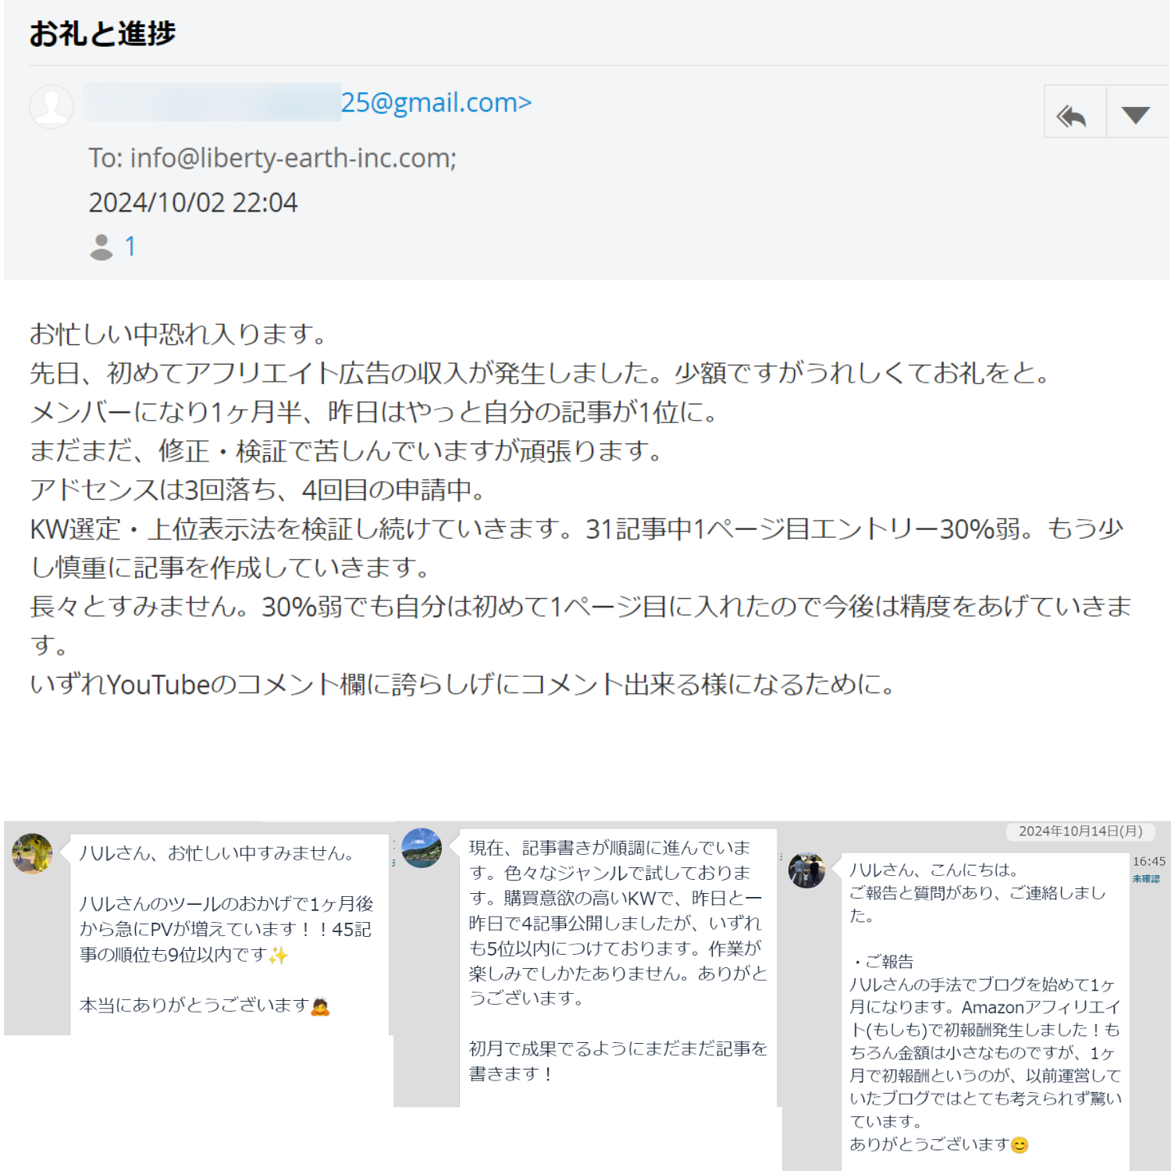Click the recipient count person icon
This screenshot has width=1171, height=1171.
[x=101, y=247]
